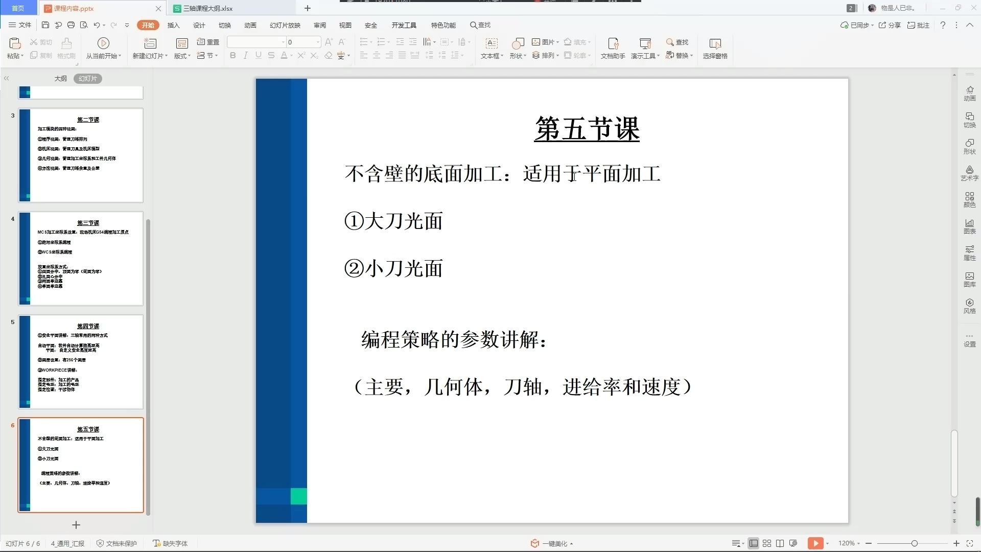Toggle underline formatting
Image resolution: width=981 pixels, height=552 pixels.
point(259,55)
